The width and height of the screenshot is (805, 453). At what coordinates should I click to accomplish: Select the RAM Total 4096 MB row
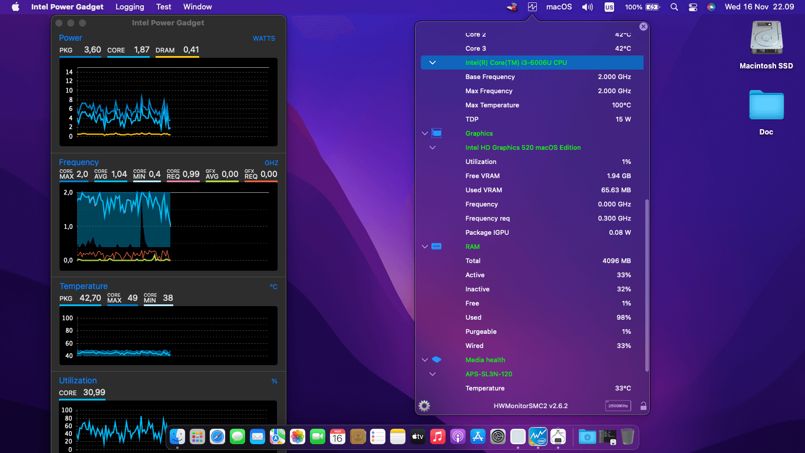532,261
